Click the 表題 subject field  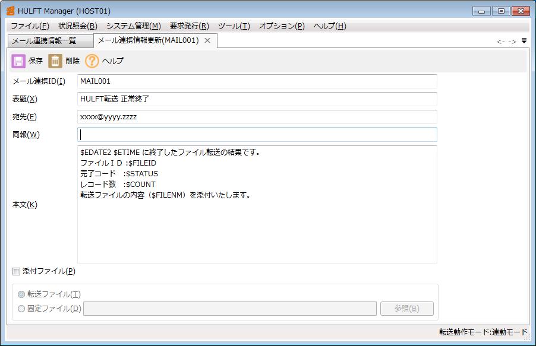click(x=257, y=99)
